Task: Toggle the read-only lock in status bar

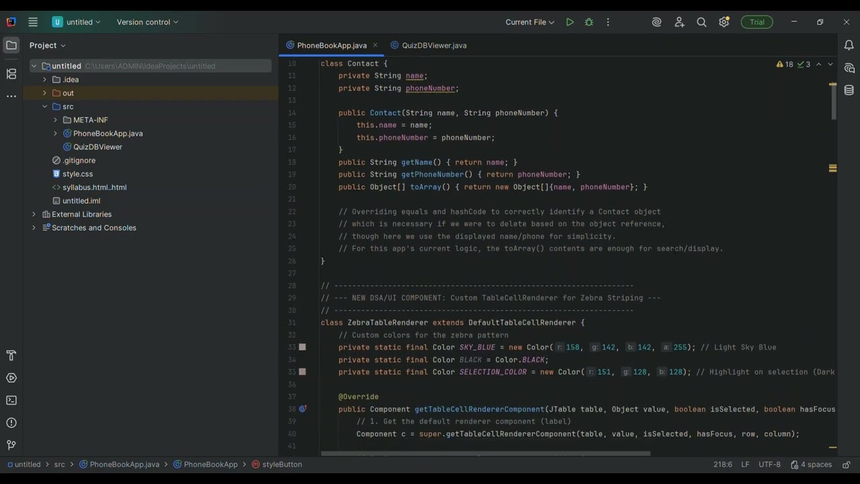Action: click(x=847, y=465)
